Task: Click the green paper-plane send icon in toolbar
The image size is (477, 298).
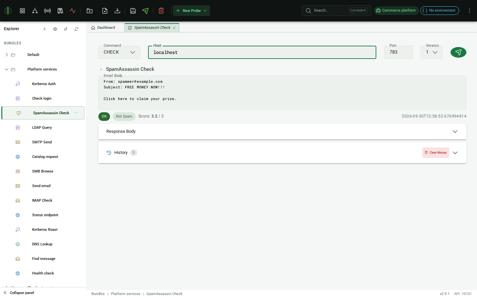Action: pyautogui.click(x=145, y=11)
